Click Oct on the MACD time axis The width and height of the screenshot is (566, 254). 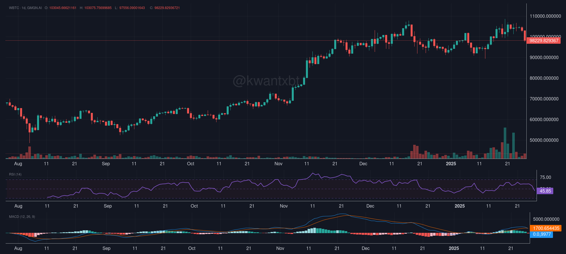[x=192, y=248]
